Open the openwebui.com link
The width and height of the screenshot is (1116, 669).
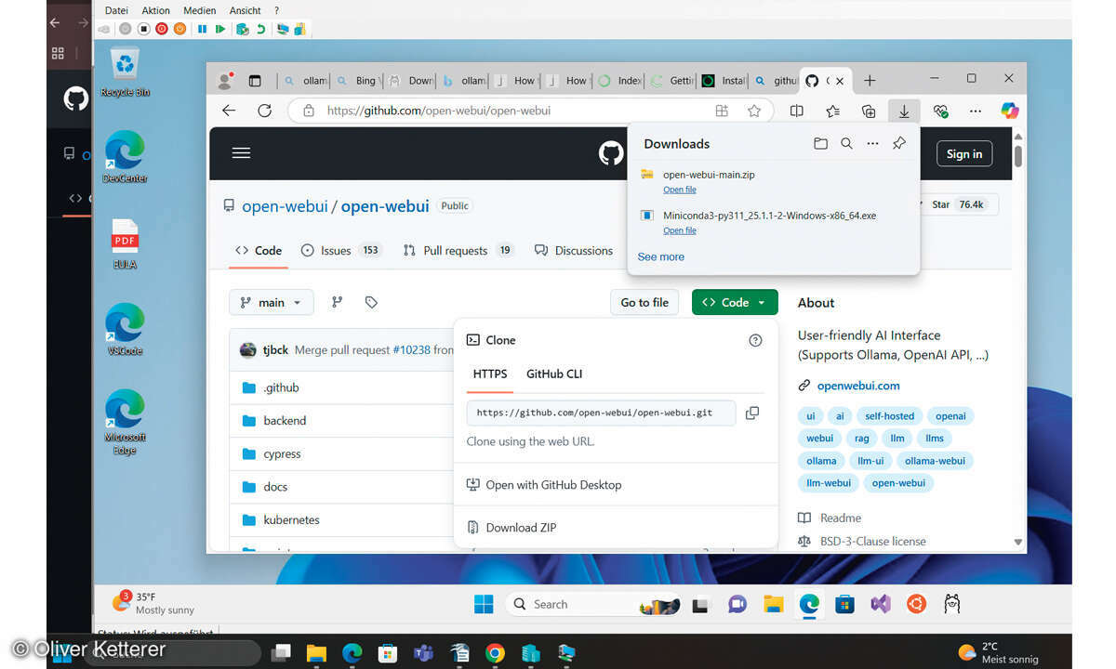click(x=857, y=386)
